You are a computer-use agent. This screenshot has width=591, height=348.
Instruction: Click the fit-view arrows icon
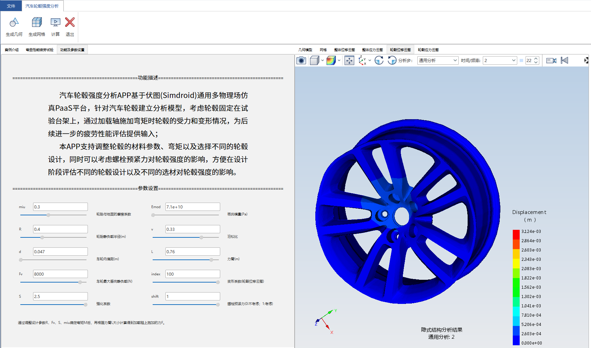[x=349, y=61]
